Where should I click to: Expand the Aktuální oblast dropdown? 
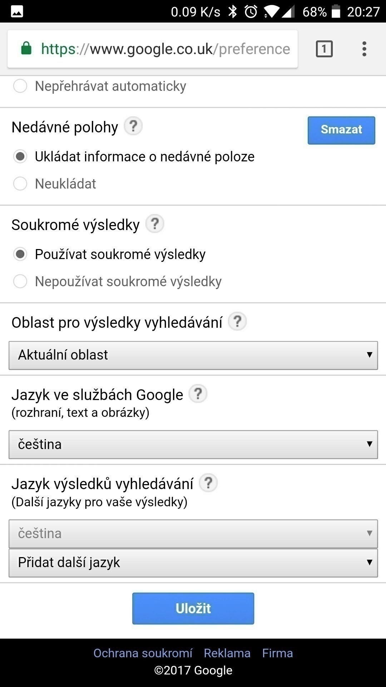tap(193, 355)
